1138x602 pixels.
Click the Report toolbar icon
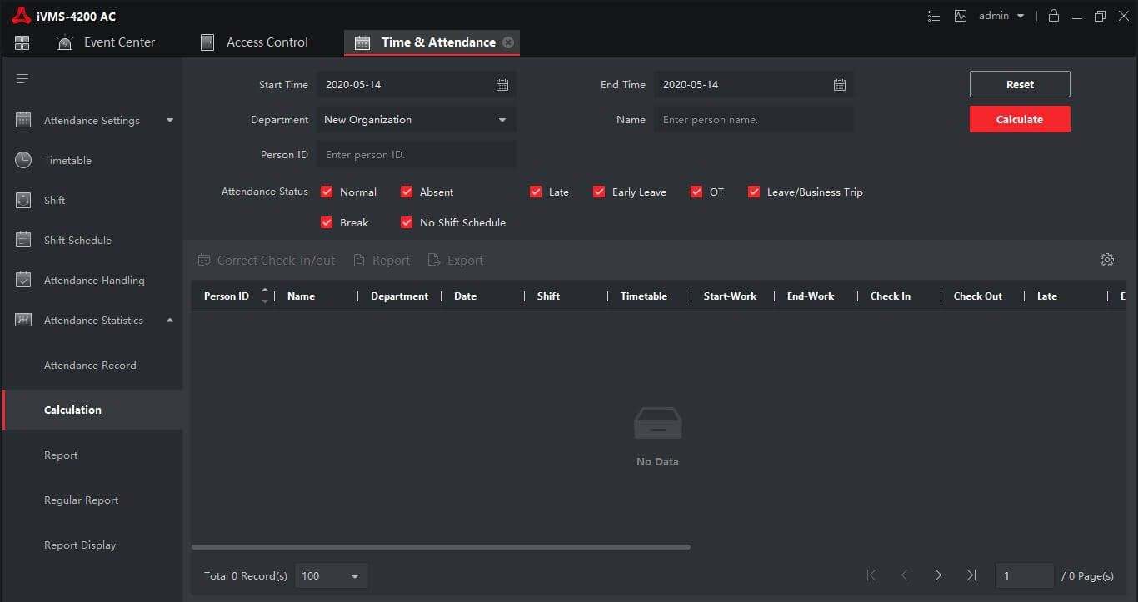coord(359,261)
